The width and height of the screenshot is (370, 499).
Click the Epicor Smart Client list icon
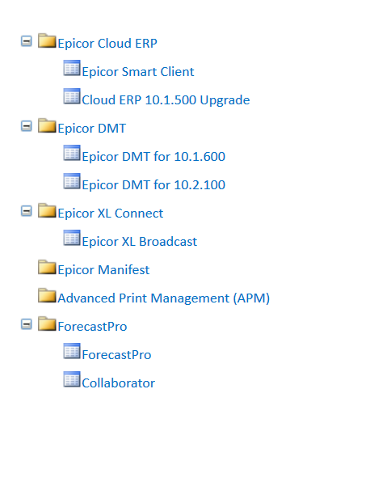click(72, 68)
